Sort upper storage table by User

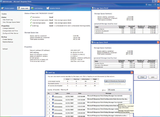97,27
